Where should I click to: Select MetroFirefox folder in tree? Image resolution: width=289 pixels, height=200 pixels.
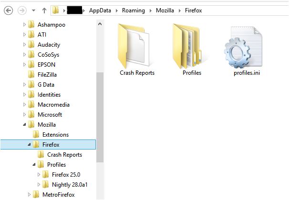coord(59,195)
